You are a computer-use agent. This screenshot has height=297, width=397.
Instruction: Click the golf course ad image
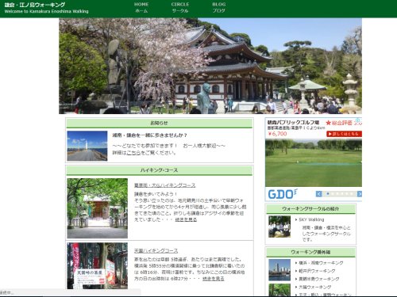pyautogui.click(x=314, y=163)
